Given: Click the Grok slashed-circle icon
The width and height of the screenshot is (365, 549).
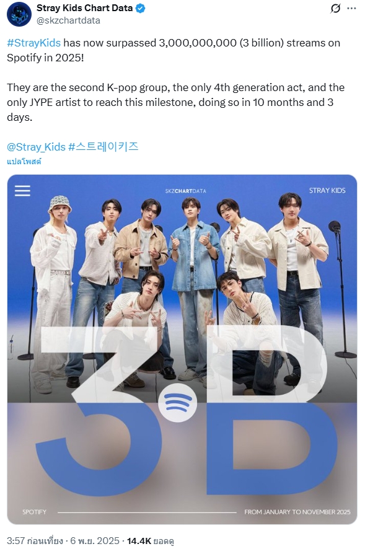Looking at the screenshot, I should (x=335, y=9).
